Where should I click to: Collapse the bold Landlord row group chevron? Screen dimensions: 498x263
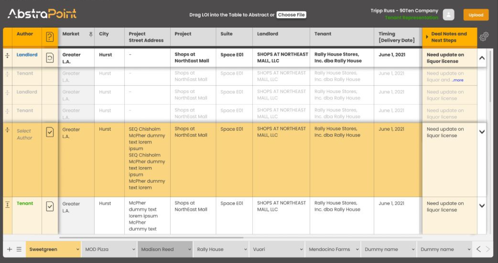coord(482,58)
